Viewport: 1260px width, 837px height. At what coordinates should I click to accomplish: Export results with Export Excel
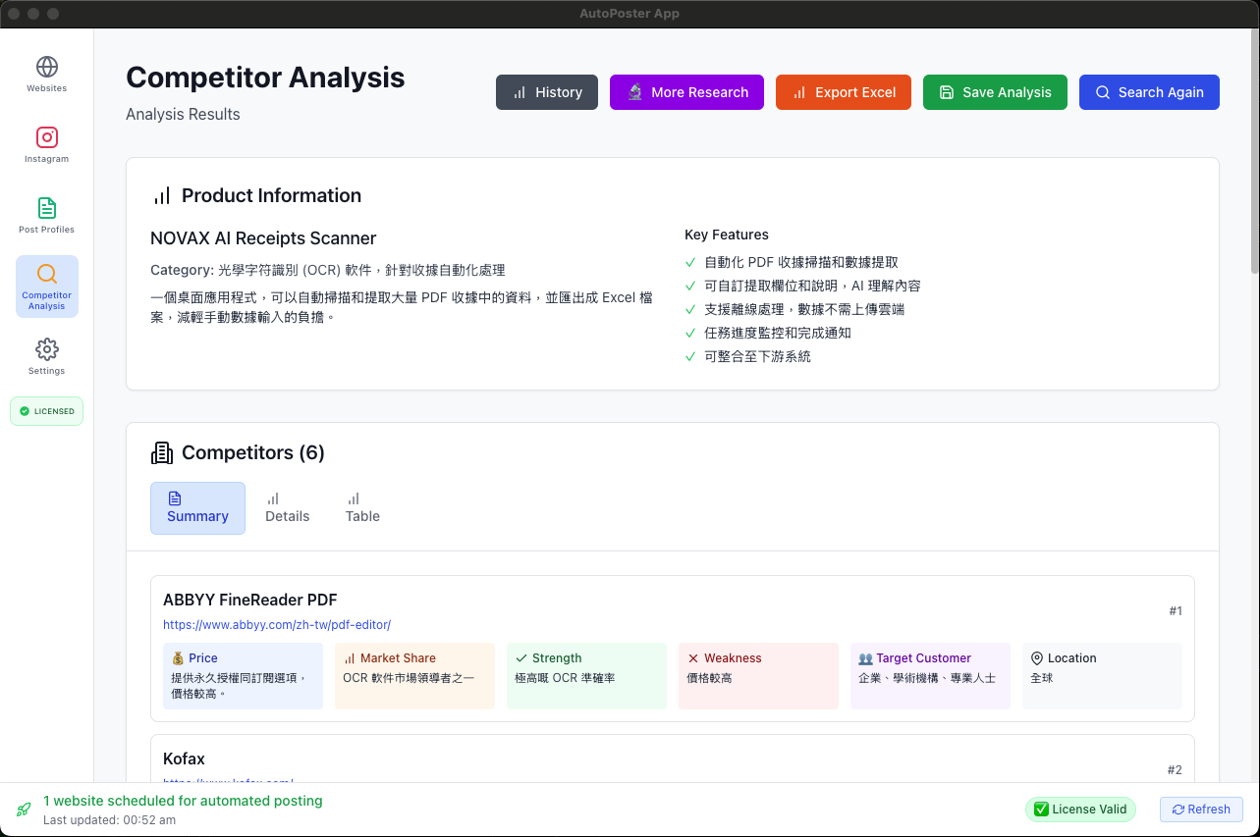843,92
